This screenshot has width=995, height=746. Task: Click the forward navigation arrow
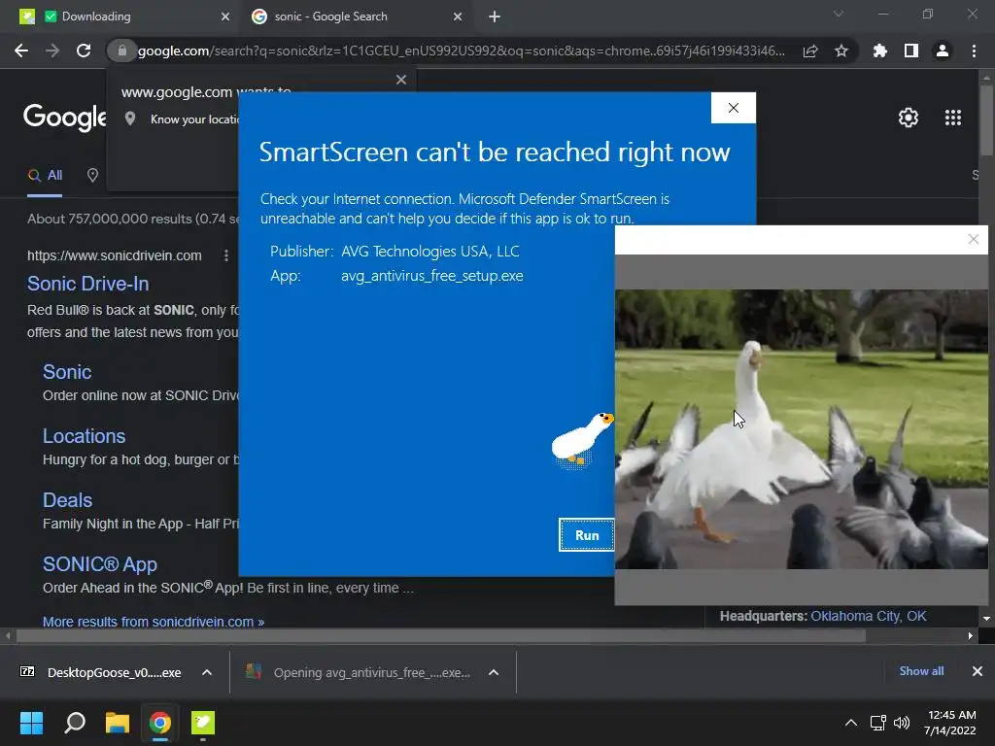52,51
